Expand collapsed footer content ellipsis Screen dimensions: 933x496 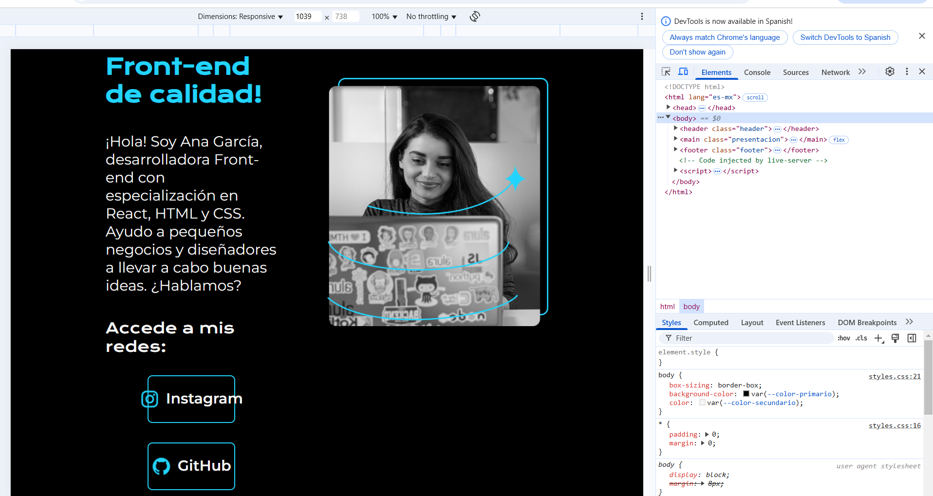(777, 150)
